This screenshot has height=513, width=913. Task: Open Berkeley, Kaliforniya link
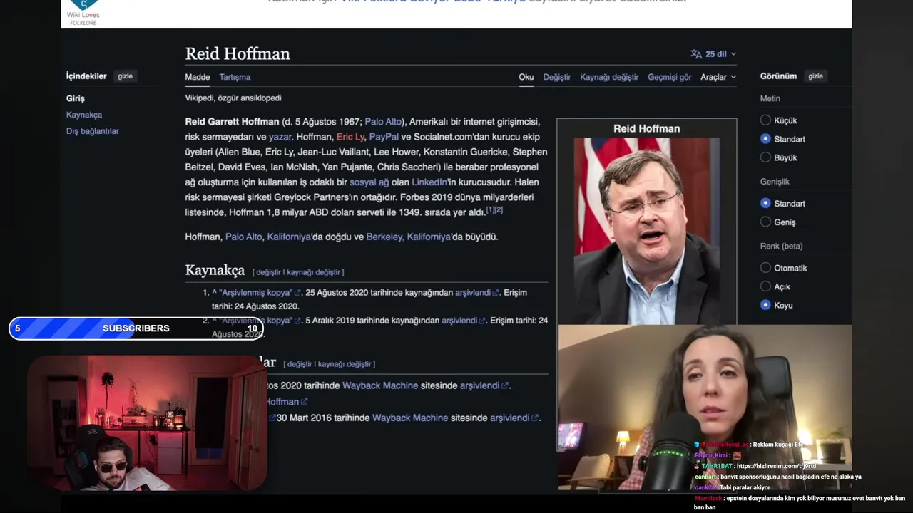(x=408, y=237)
